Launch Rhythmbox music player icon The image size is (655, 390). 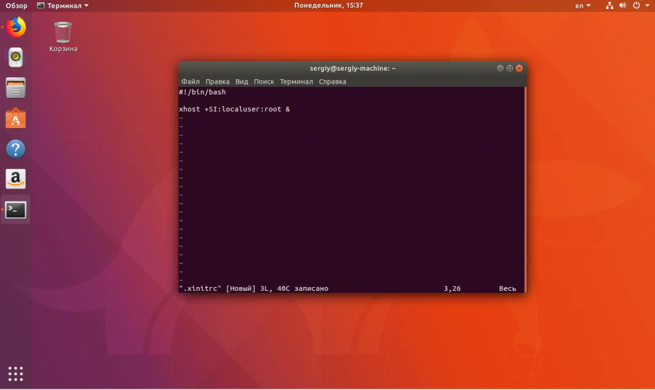point(15,58)
